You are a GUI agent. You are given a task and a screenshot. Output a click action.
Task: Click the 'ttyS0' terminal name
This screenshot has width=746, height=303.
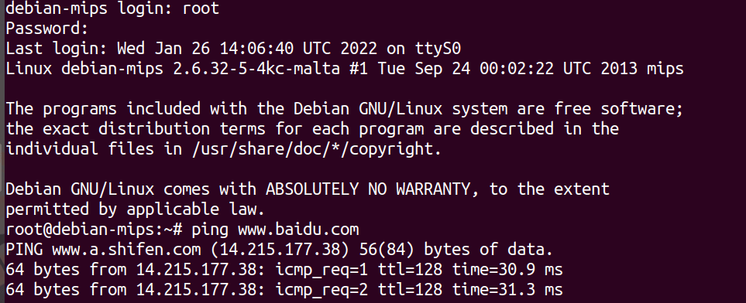pos(438,49)
